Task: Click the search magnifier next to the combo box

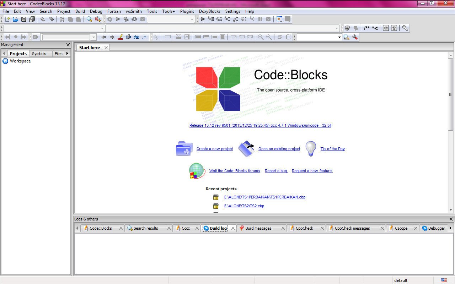Action: [x=346, y=37]
